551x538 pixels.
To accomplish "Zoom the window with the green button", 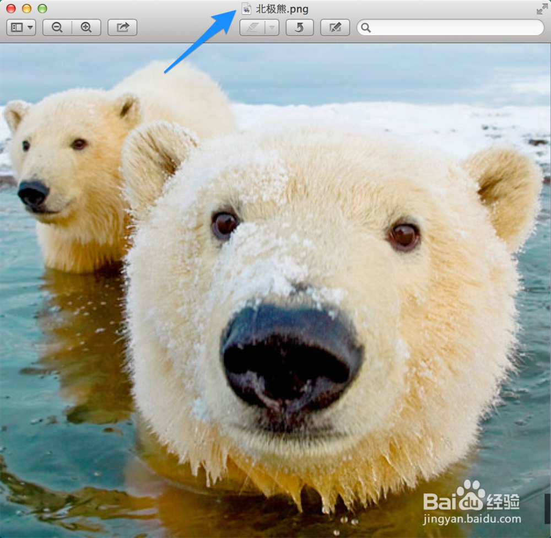I will tap(42, 8).
